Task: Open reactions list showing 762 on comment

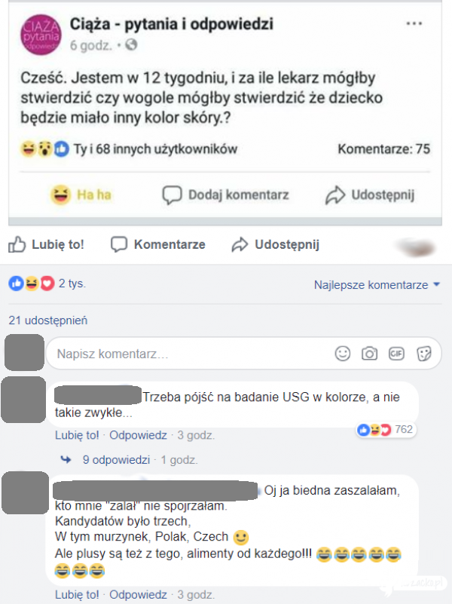Action: (386, 430)
